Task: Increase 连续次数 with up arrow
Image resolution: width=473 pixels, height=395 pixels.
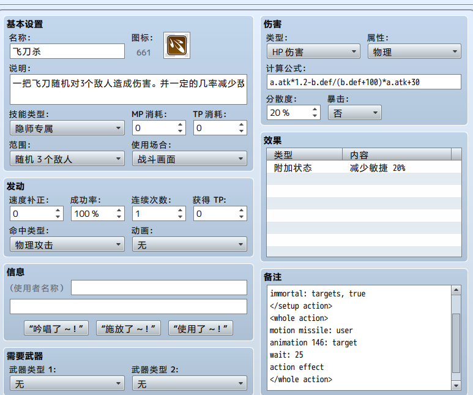Action: [x=180, y=210]
